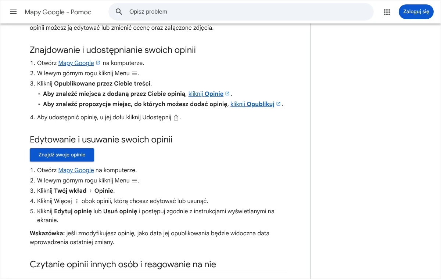Click heading Czytanie opinii innych osób
The image size is (441, 279).
click(123, 264)
